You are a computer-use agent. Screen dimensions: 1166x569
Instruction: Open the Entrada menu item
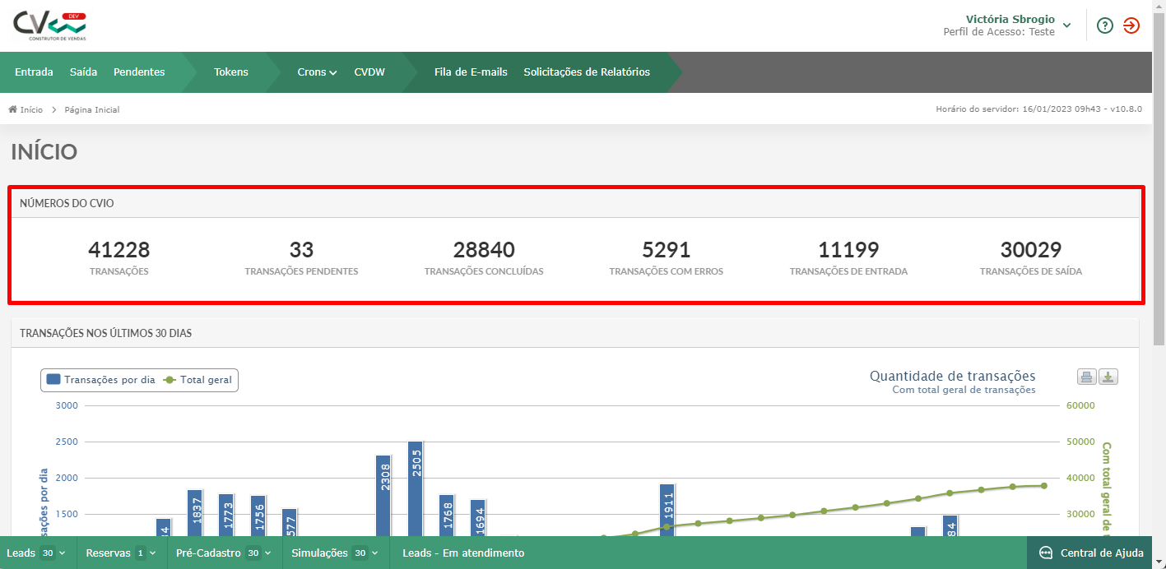(34, 72)
